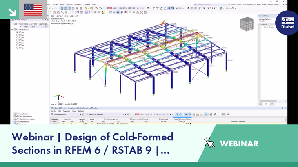Click the balance scale icon at Control Panel bottom

click(x=266, y=104)
